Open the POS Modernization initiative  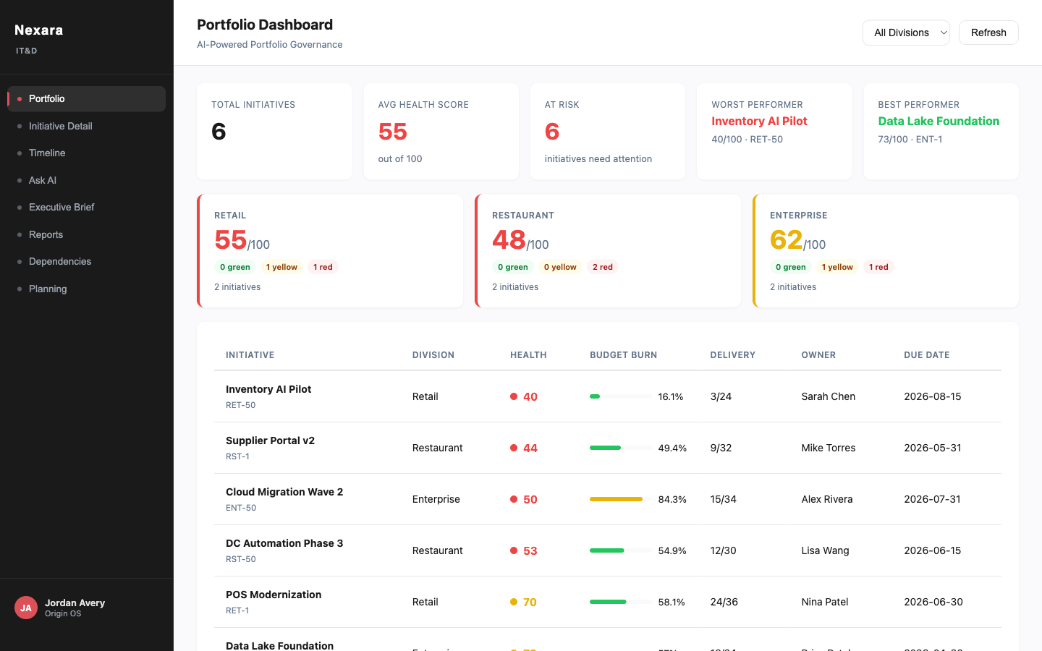[x=274, y=595]
